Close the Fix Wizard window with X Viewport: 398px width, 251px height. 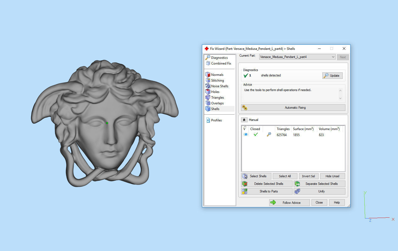click(344, 49)
